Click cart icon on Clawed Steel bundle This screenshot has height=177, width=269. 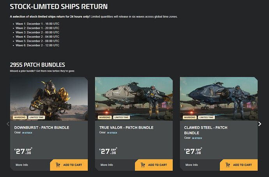click(x=228, y=165)
